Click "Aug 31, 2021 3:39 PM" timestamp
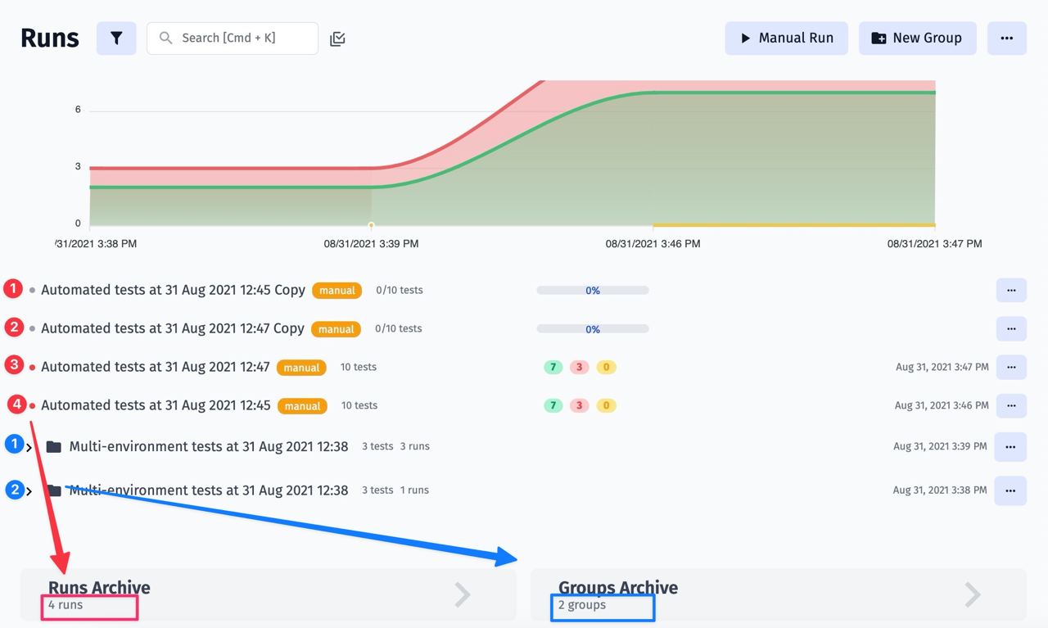The width and height of the screenshot is (1048, 628). [940, 447]
